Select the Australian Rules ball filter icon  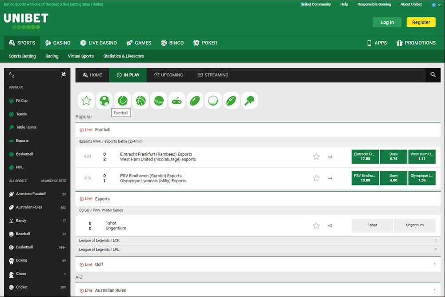click(x=231, y=100)
